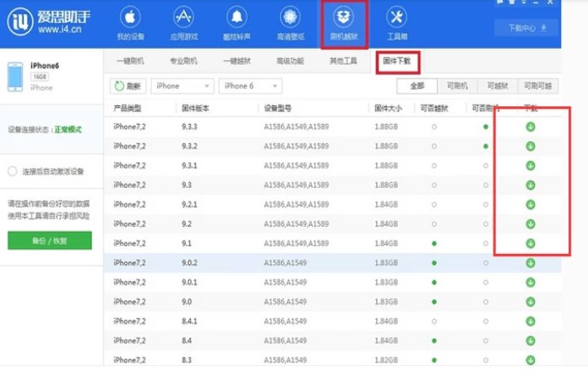The height and width of the screenshot is (388, 588).
Task: Toggle 连接后自动激活设备 radio option
Action: (13, 171)
